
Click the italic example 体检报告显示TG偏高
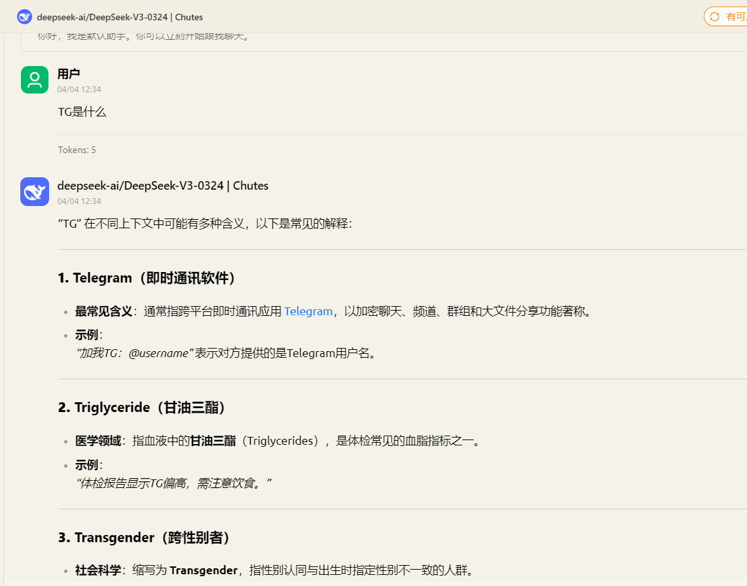point(173,483)
